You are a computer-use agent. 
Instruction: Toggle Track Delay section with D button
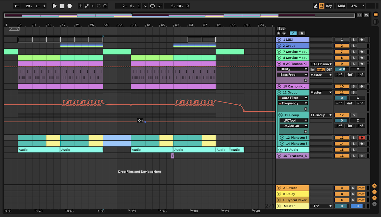(x=374, y=204)
